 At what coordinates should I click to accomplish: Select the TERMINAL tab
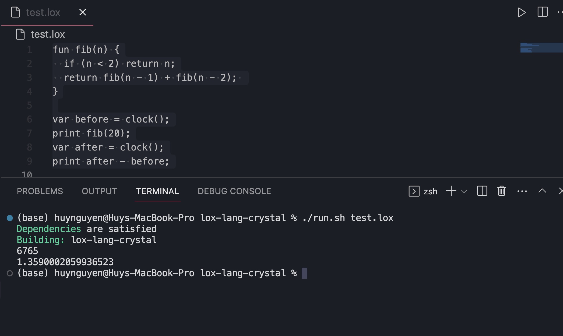[157, 191]
